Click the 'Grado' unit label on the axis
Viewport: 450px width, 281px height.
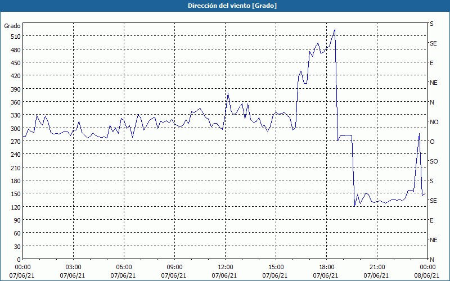12,26
